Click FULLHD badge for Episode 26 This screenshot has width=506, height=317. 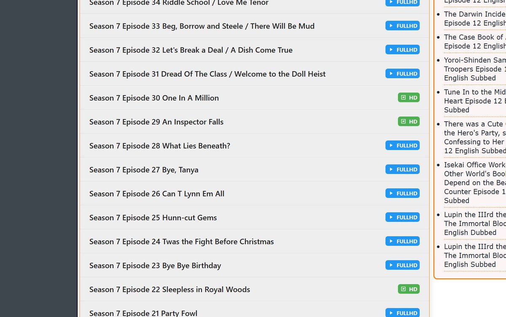pos(403,194)
